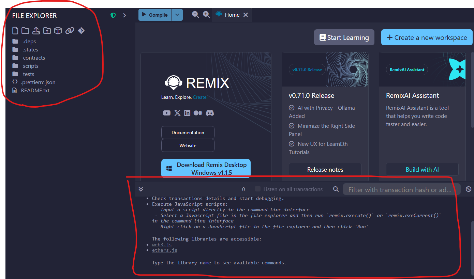Click the upload folder icon
The image size is (474, 279).
click(x=47, y=31)
